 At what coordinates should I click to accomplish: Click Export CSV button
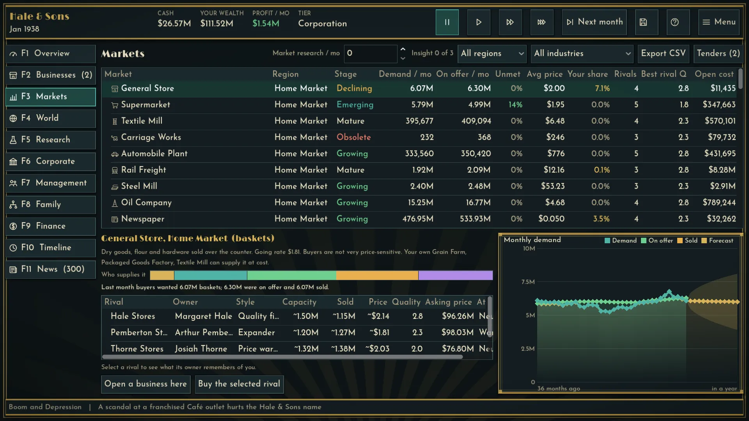pyautogui.click(x=663, y=53)
